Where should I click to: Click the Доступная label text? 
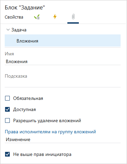click(25, 110)
